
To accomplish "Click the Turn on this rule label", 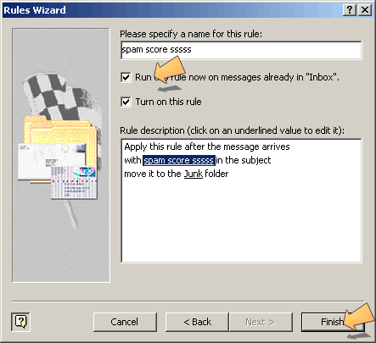I will 168,102.
